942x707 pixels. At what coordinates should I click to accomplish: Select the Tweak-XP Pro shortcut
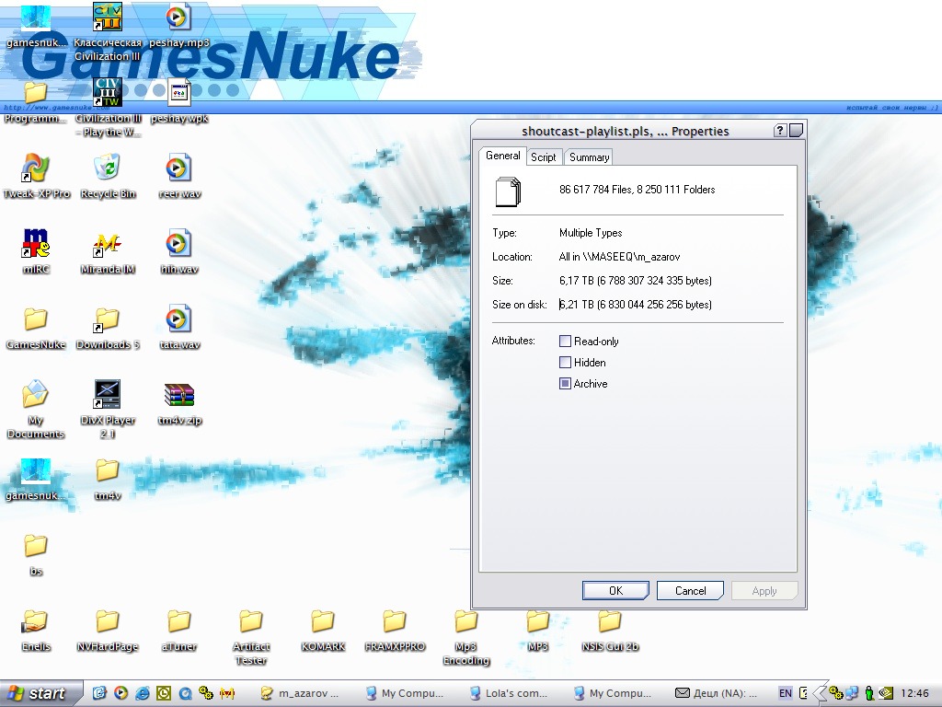click(x=35, y=169)
